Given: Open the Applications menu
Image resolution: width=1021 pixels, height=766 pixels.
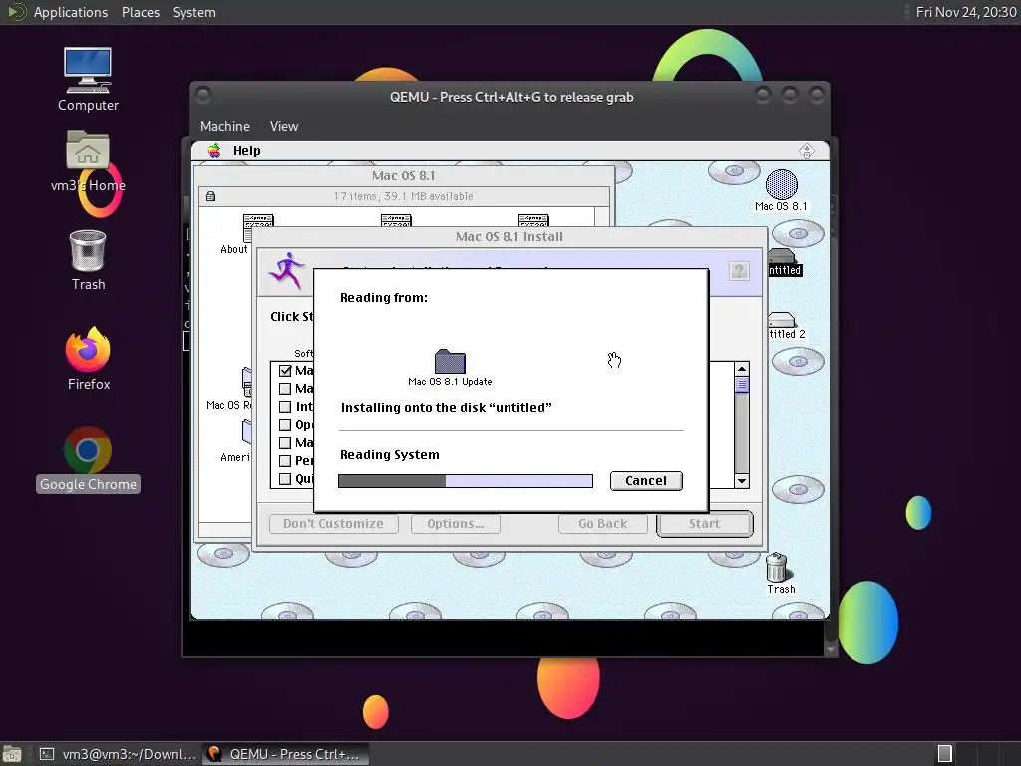Looking at the screenshot, I should pos(71,12).
